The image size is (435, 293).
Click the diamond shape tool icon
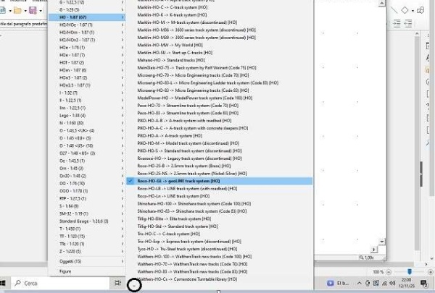(405, 10)
